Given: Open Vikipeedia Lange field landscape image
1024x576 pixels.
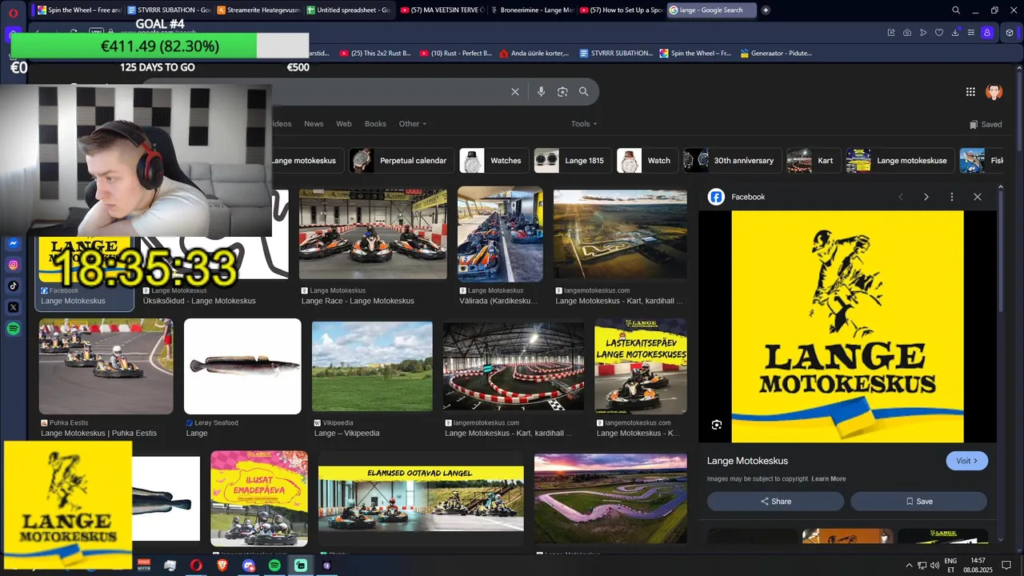Looking at the screenshot, I should pos(372,366).
